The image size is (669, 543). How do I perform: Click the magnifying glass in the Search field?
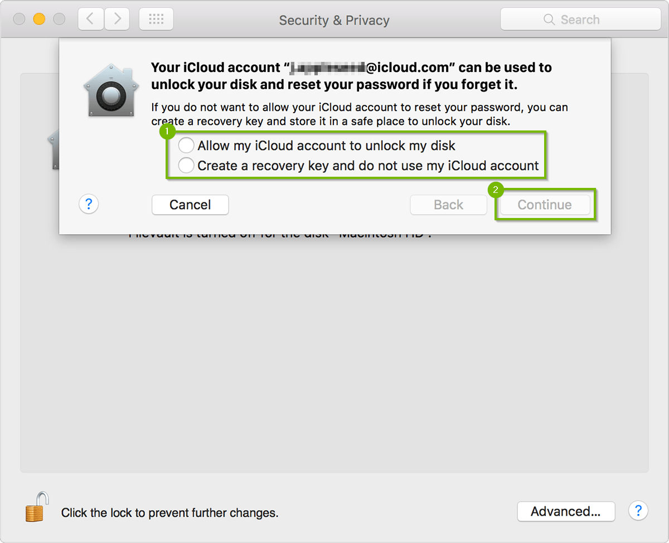(548, 19)
